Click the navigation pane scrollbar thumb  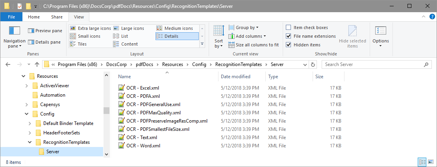pyautogui.click(x=106, y=111)
